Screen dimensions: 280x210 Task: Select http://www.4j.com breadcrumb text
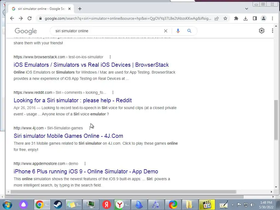pos(28,128)
